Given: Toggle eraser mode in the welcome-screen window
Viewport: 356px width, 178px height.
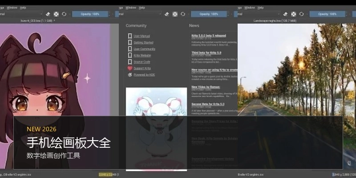Looking at the screenshot, I should [166, 14].
